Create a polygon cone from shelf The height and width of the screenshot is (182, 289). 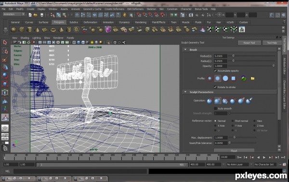[37, 29]
